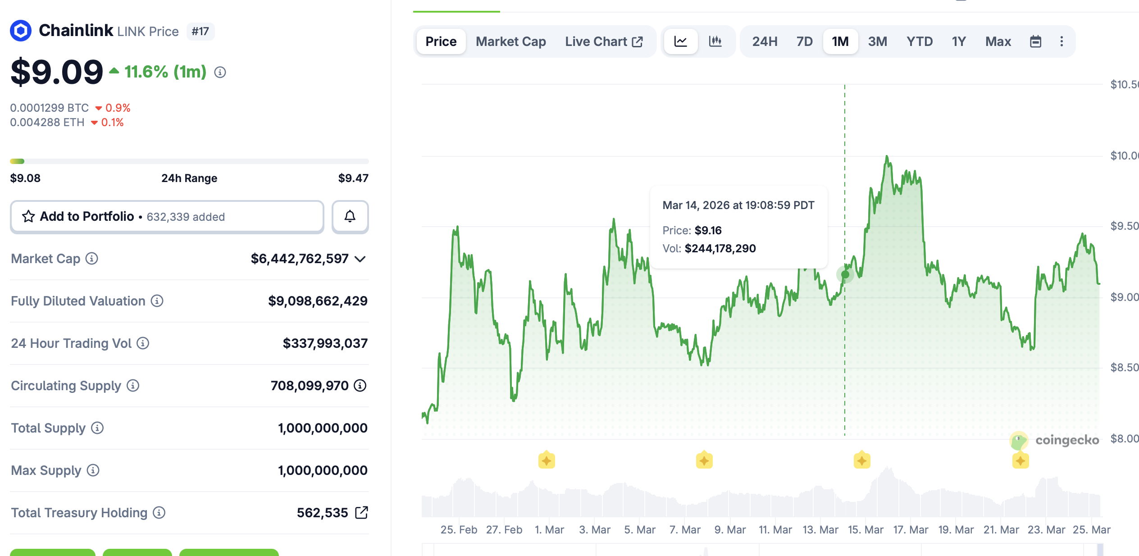Select the Market Cap chart tab
Screen dimensions: 1139x556
(x=510, y=41)
